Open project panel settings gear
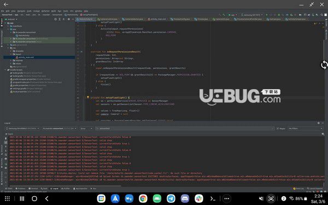328x205 pixels. [69, 19]
